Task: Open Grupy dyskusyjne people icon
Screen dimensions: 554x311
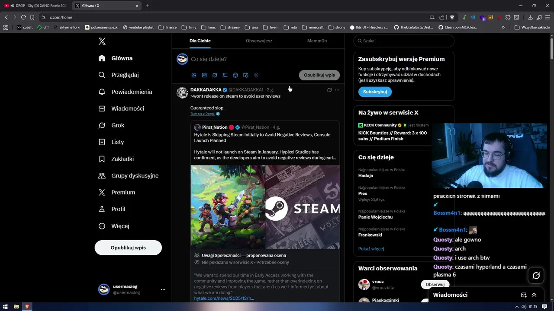Action: click(102, 175)
